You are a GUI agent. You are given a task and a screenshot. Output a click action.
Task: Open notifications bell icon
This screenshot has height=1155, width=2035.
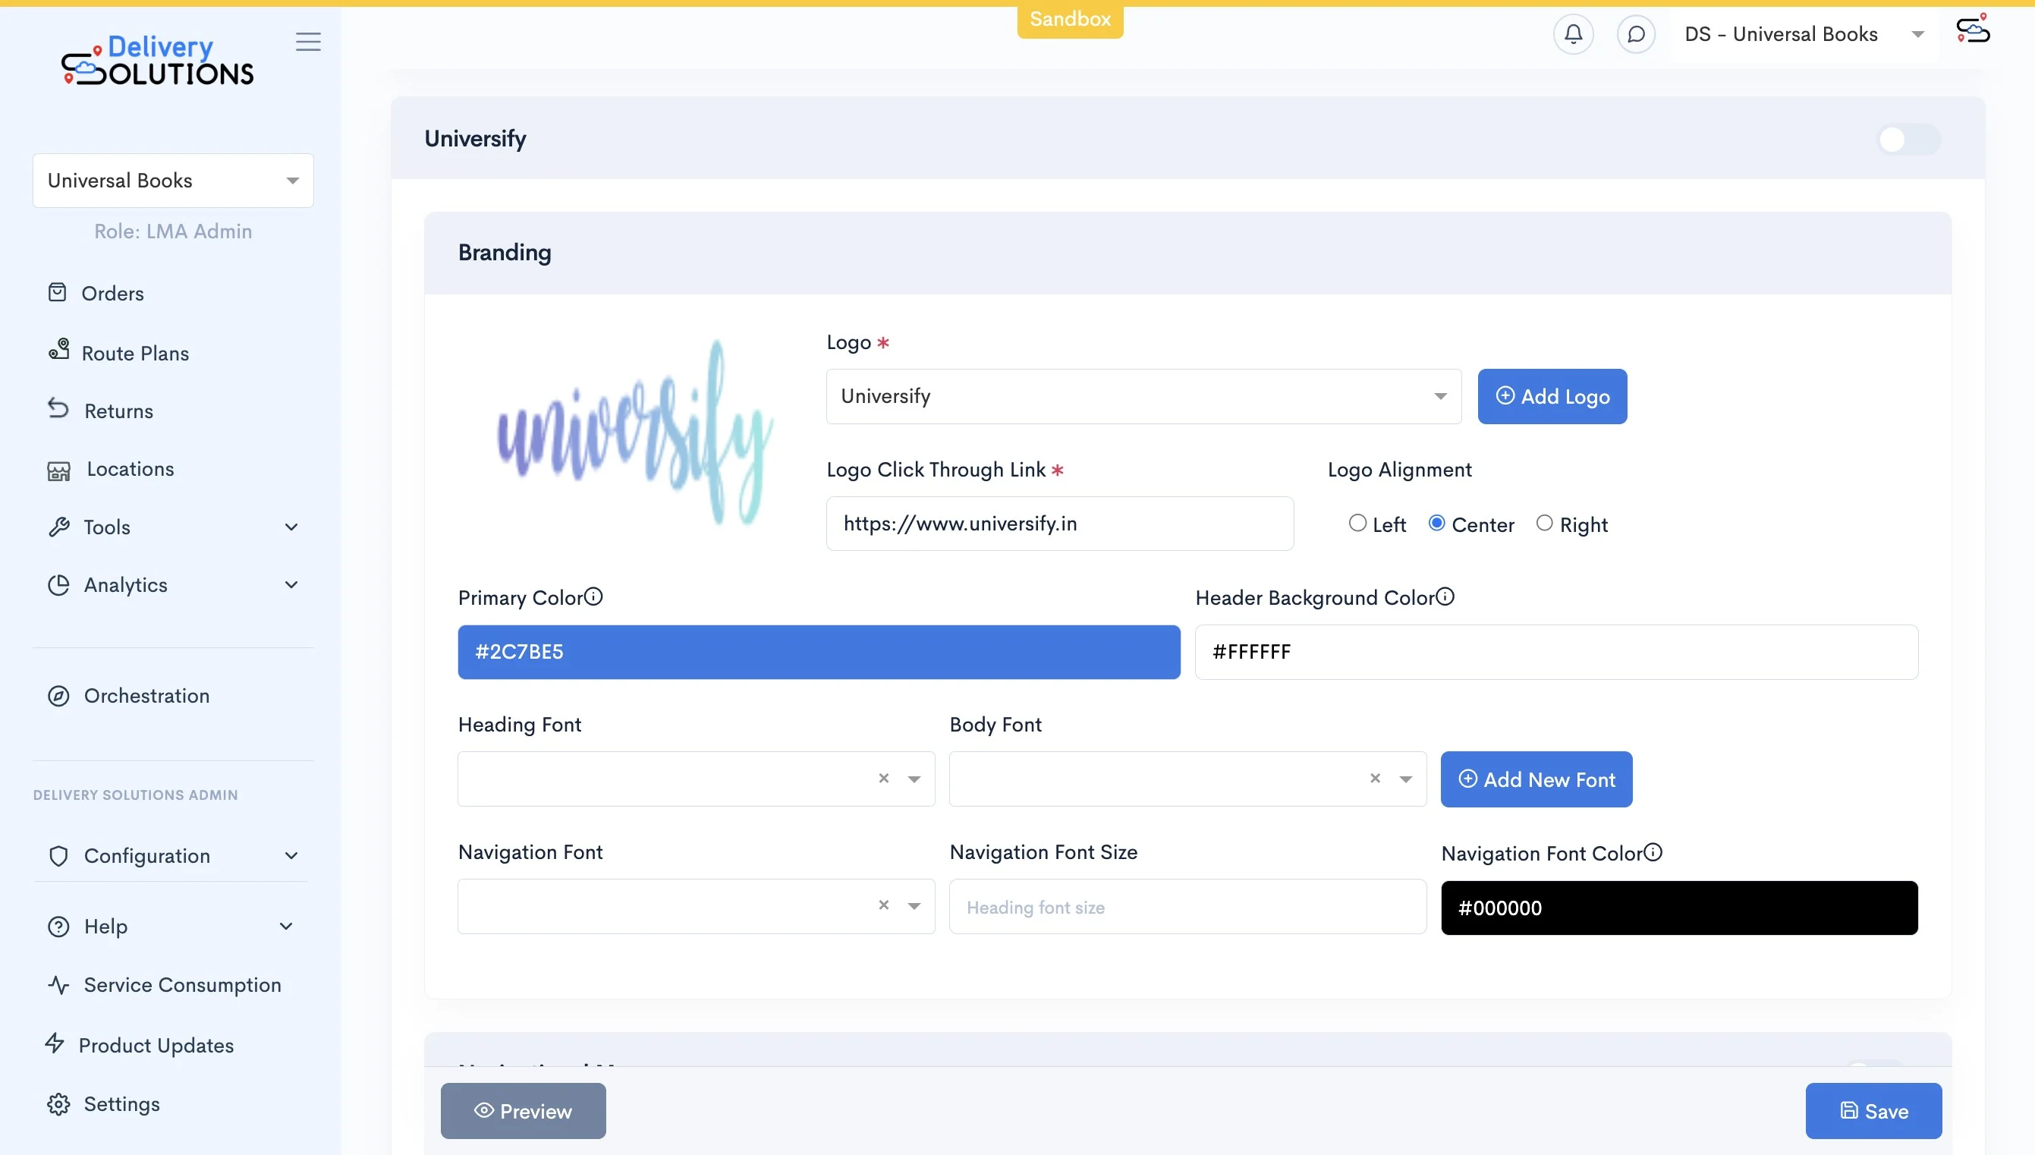1574,34
